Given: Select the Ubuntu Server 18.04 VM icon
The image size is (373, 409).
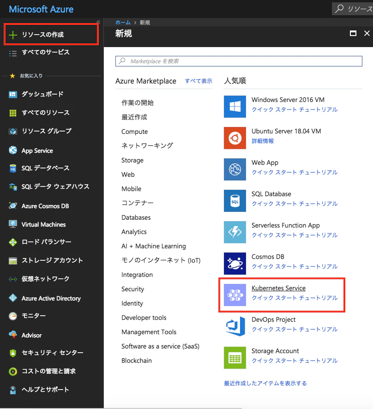Looking at the screenshot, I should 235,138.
